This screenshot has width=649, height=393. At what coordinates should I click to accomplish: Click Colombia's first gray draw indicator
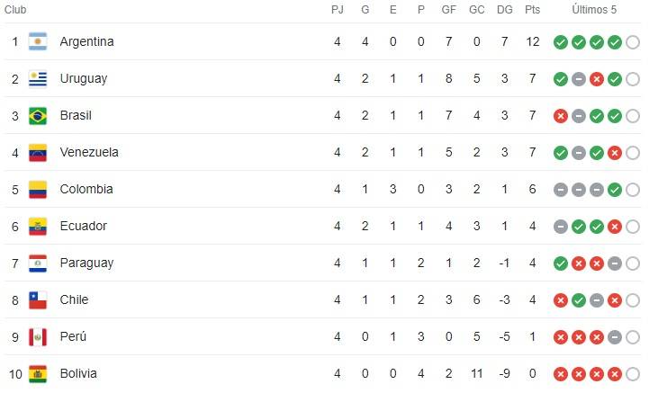(x=561, y=189)
